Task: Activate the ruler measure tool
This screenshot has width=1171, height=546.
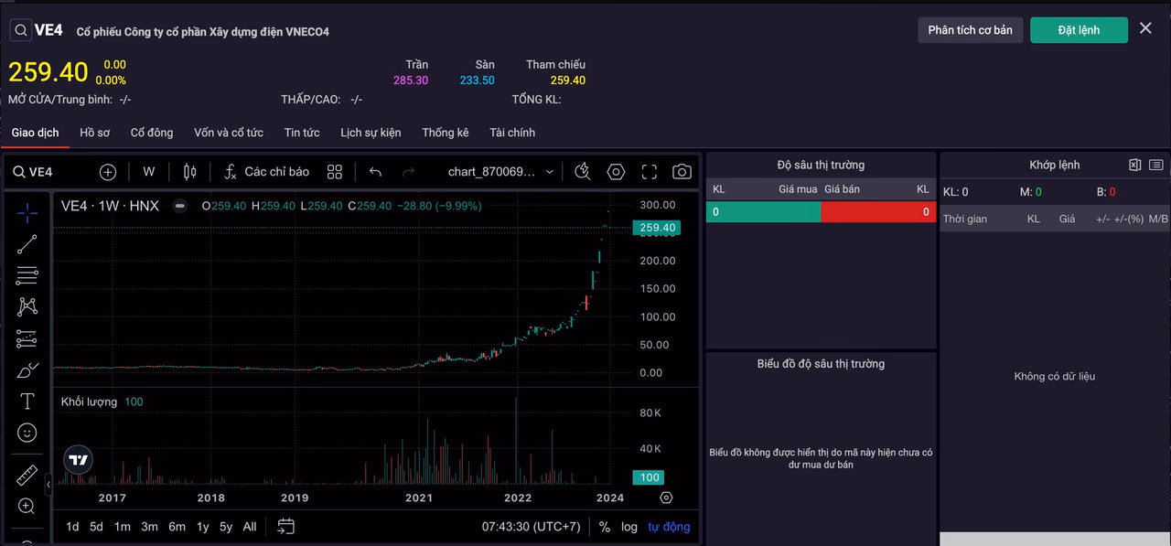Action: [x=27, y=476]
